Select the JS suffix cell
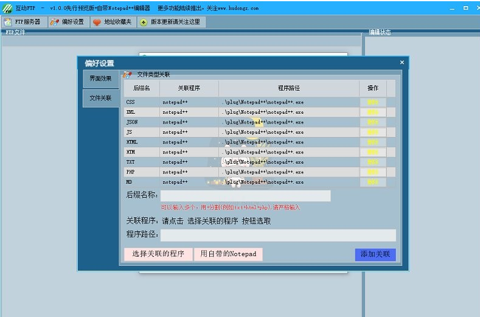The width and height of the screenshot is (480, 317). coord(142,132)
